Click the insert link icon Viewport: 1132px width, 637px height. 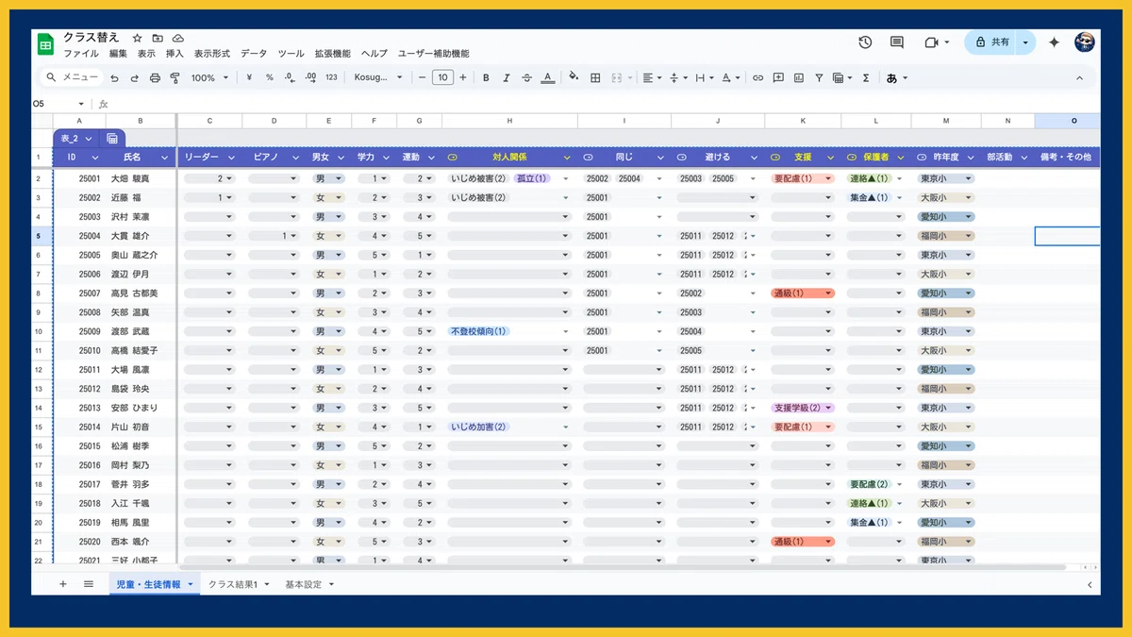point(757,77)
